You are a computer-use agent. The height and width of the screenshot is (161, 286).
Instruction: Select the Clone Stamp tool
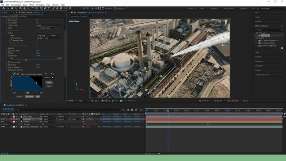(x=57, y=8)
